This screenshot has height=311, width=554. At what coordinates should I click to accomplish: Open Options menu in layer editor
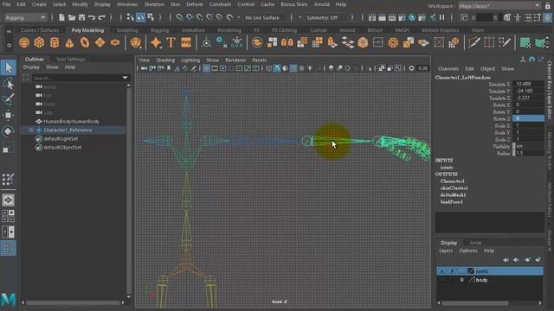point(468,251)
